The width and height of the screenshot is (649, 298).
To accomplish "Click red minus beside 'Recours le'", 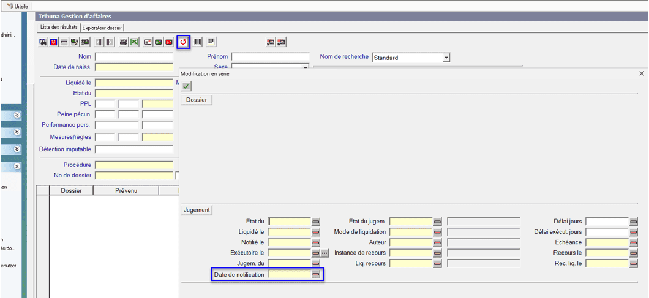I will pyautogui.click(x=634, y=253).
